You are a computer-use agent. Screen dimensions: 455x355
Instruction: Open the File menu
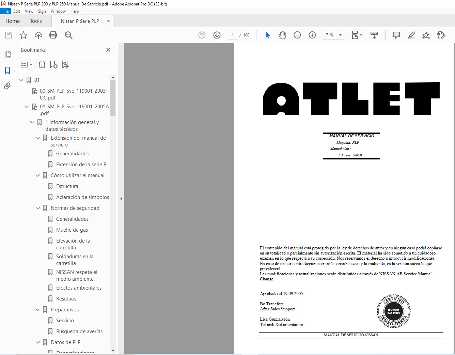(x=5, y=11)
